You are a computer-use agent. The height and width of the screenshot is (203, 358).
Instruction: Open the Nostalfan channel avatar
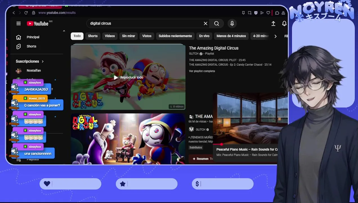pyautogui.click(x=19, y=70)
